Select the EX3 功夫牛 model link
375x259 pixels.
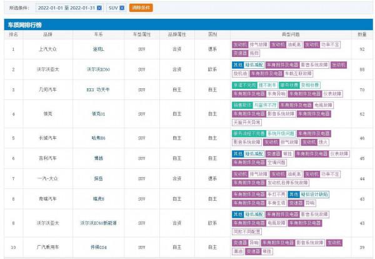(99, 90)
